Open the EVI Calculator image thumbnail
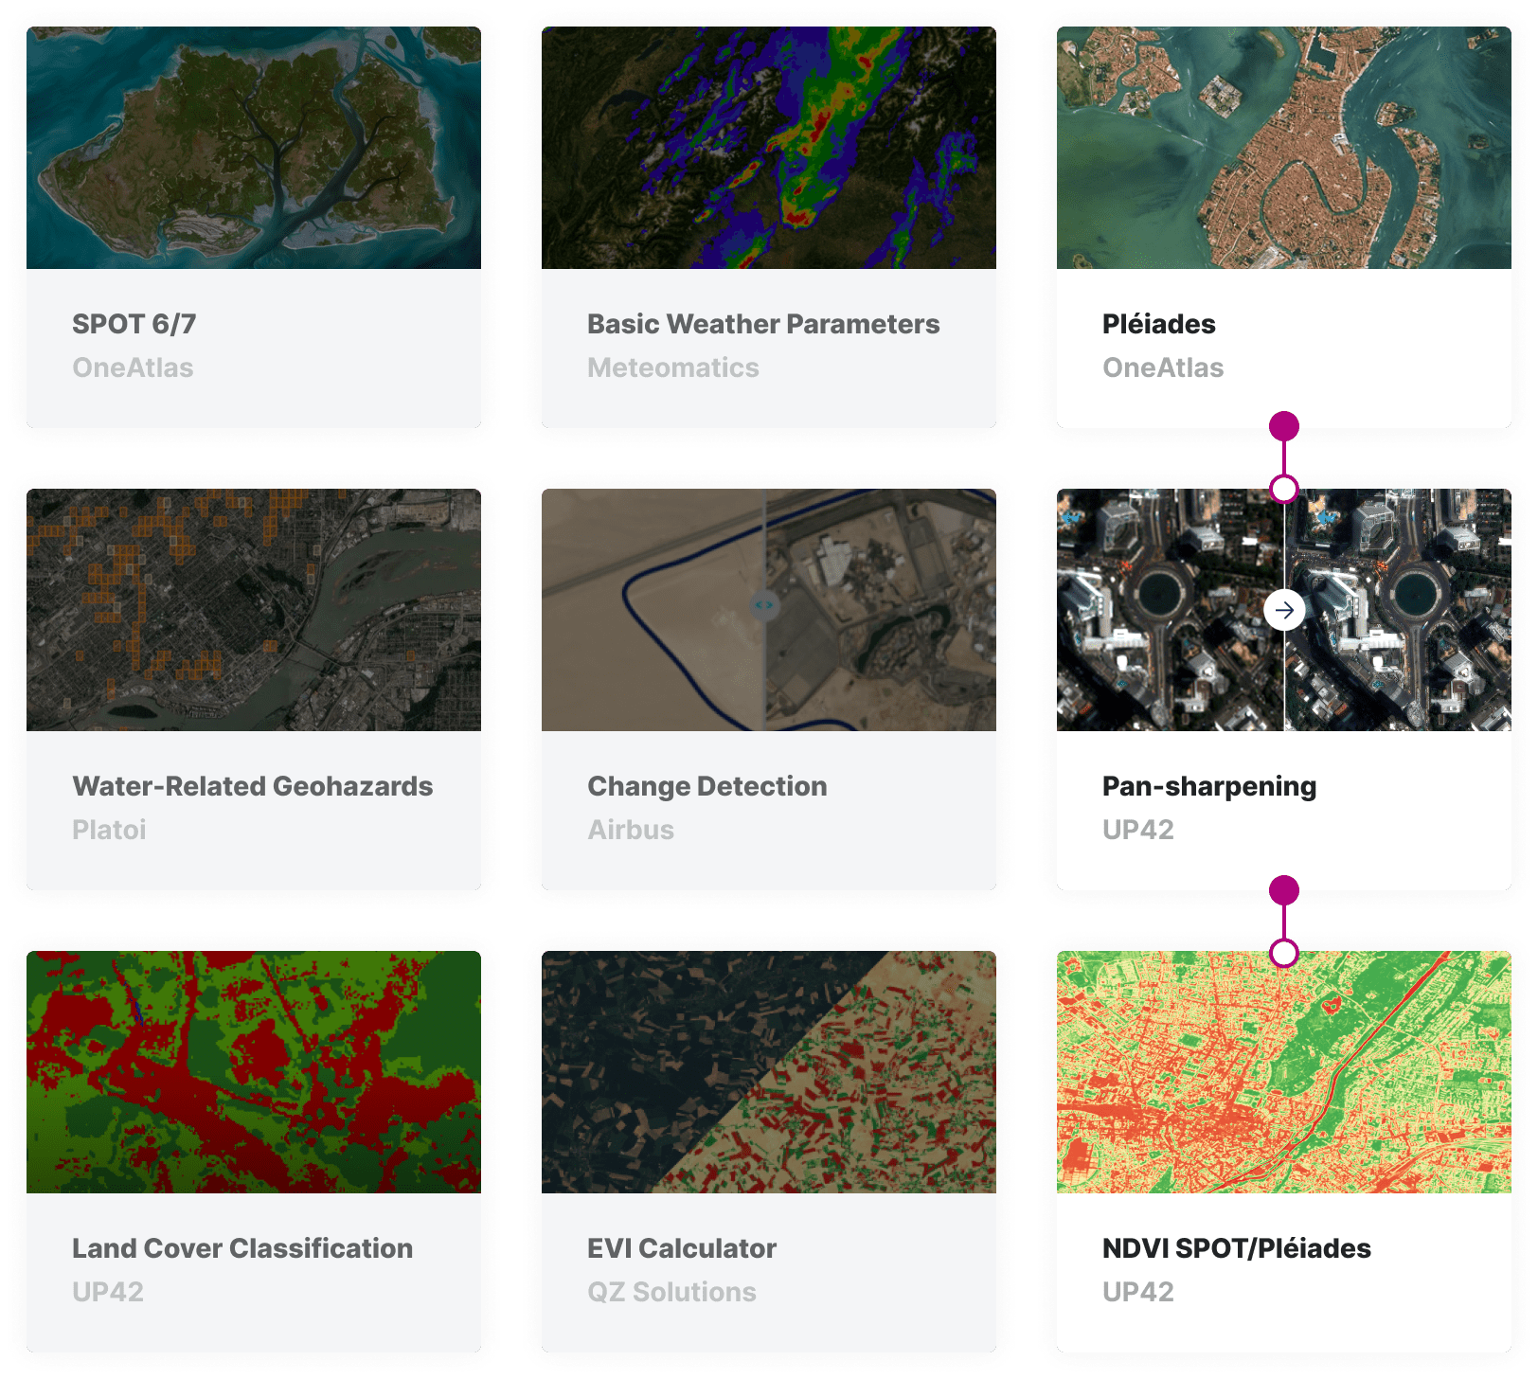This screenshot has height=1379, width=1538. (x=769, y=1072)
